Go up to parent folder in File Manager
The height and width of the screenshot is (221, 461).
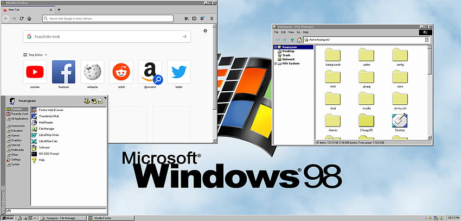click(292, 40)
